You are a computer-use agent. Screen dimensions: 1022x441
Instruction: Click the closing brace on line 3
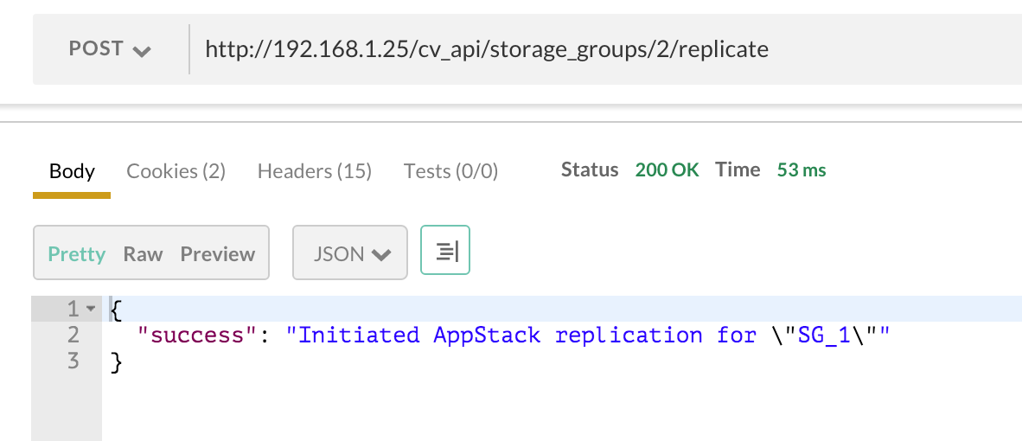pos(117,361)
